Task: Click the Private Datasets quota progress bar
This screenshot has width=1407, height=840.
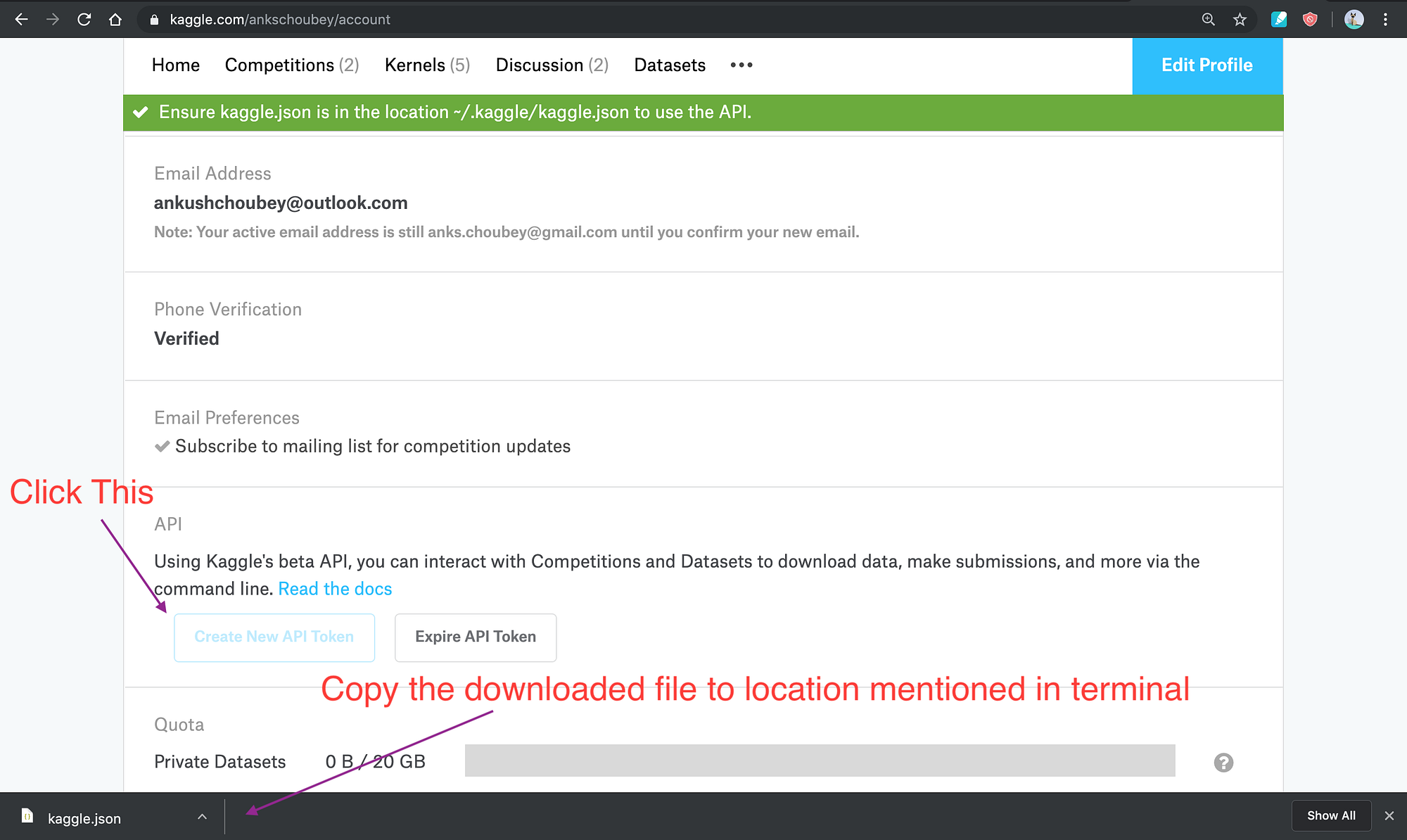Action: click(x=819, y=761)
